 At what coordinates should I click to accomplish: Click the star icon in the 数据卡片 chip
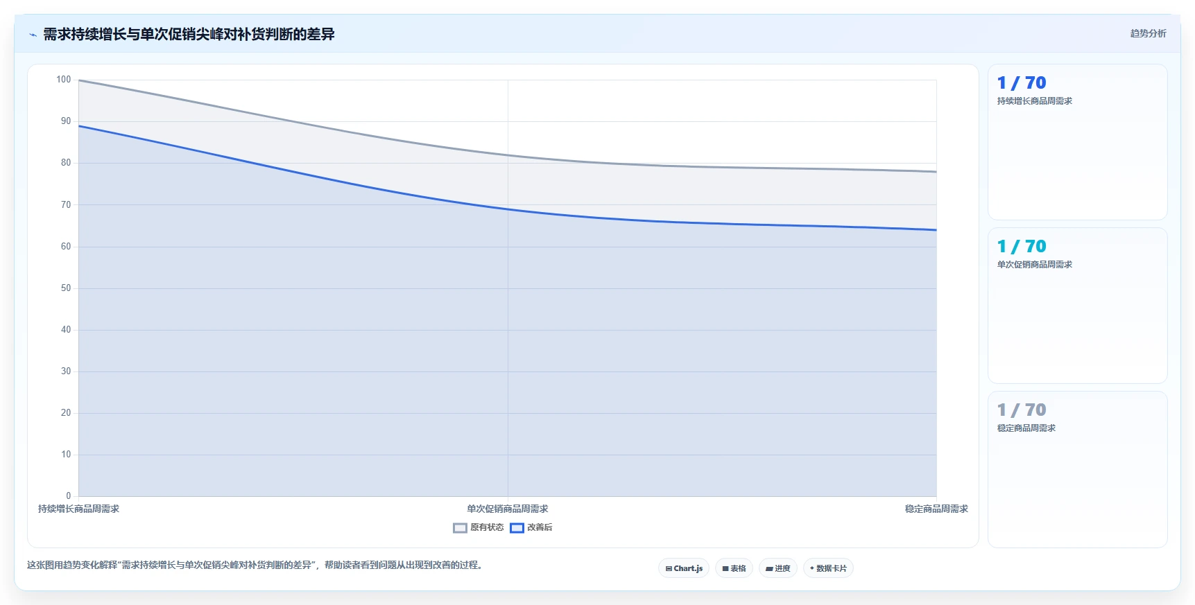pos(812,568)
